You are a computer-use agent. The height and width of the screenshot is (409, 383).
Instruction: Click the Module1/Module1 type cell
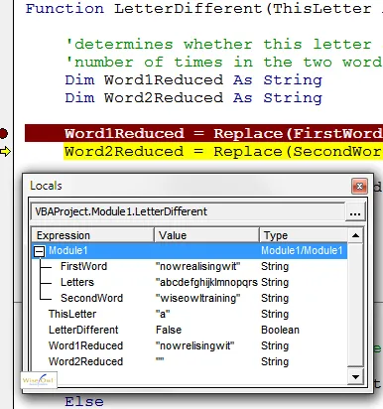coord(302,250)
